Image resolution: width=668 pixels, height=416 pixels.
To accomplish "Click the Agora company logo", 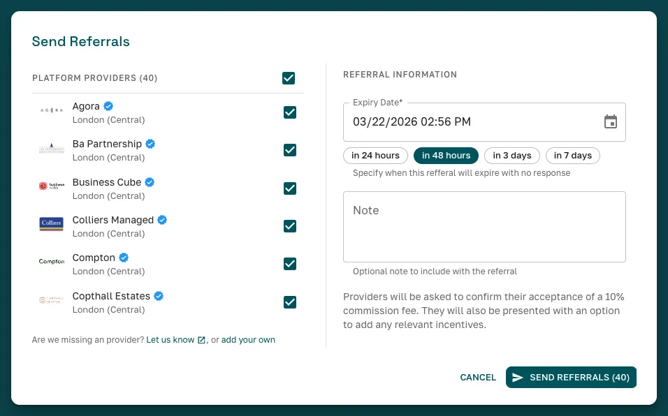I will (51, 110).
